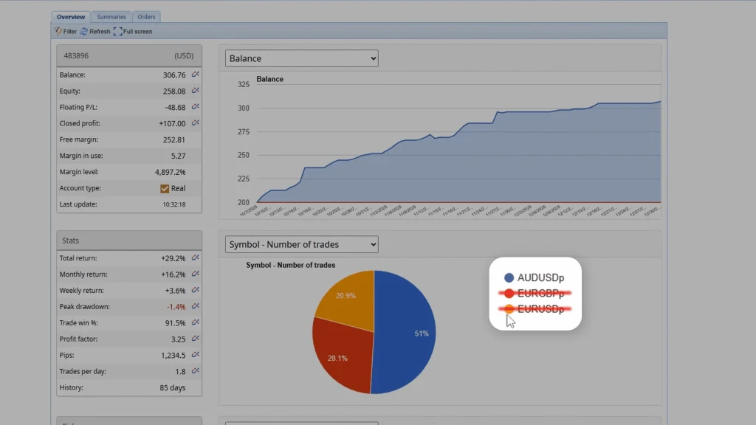Click the chart icon next to Profit factor
The image size is (756, 425).
coord(195,339)
